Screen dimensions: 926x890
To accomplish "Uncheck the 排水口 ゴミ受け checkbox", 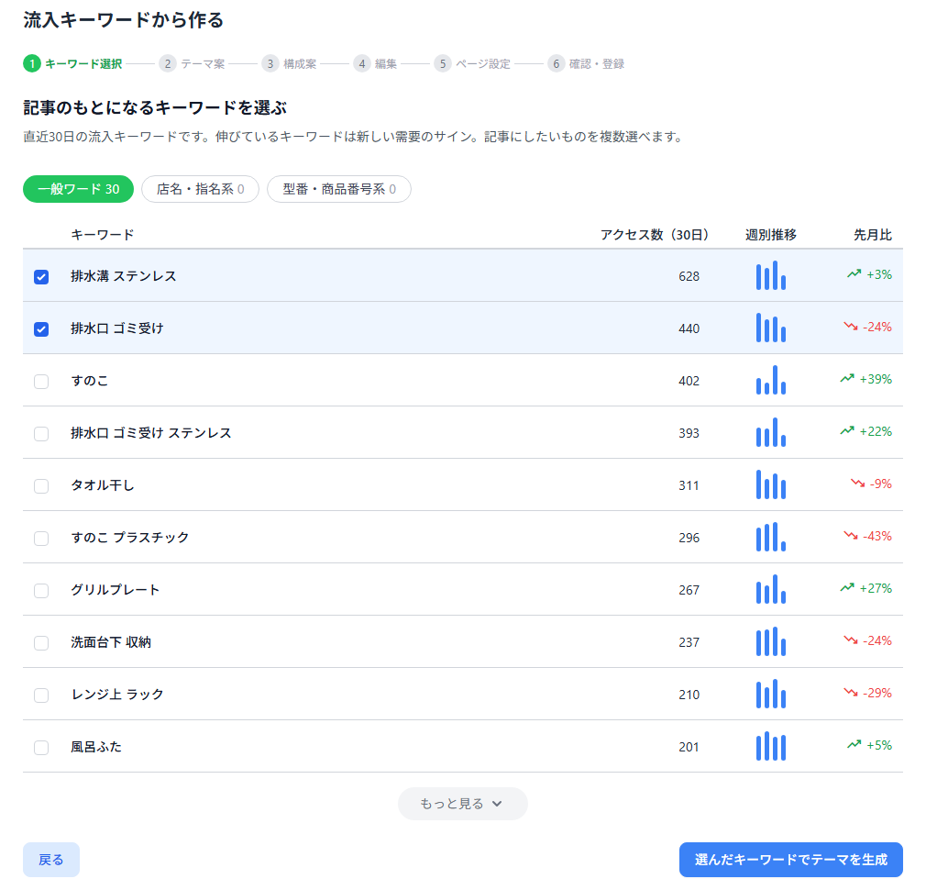I will click(41, 329).
